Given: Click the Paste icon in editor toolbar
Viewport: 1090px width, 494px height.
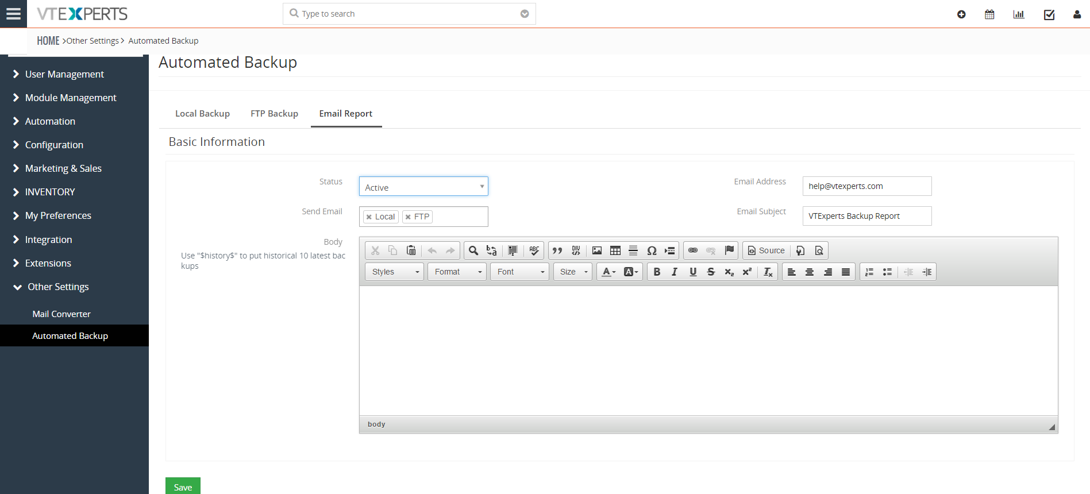Looking at the screenshot, I should [x=411, y=250].
